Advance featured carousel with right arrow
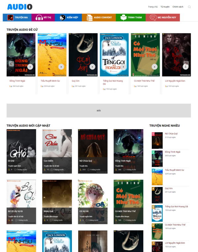 tap(186, 64)
